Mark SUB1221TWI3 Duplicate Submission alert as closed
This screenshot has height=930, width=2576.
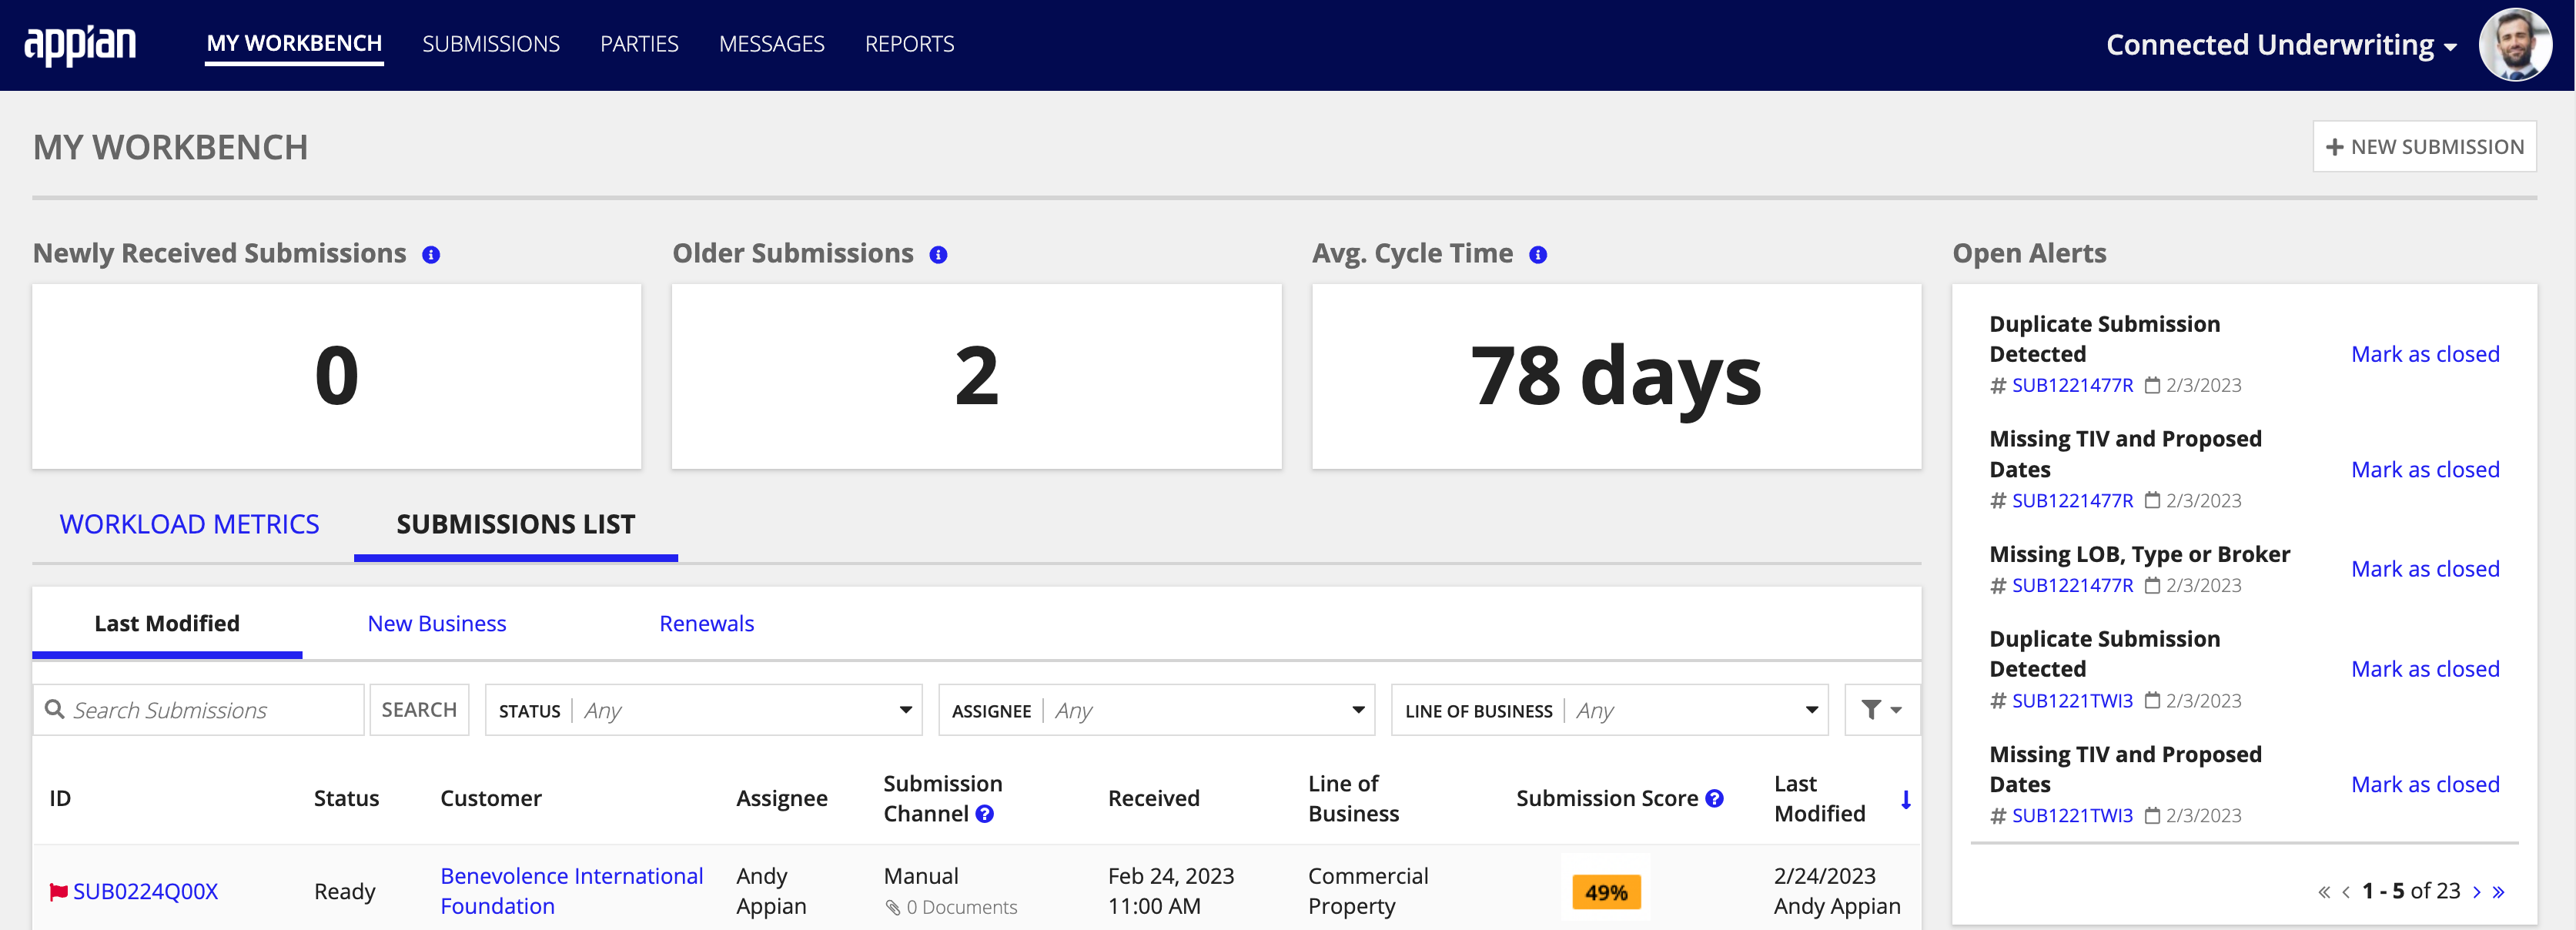click(2425, 669)
